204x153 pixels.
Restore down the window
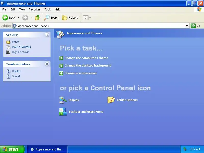point(195,3)
